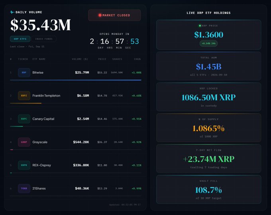
Task: Sort by the Volume ($) column header
Action: pos(80,59)
